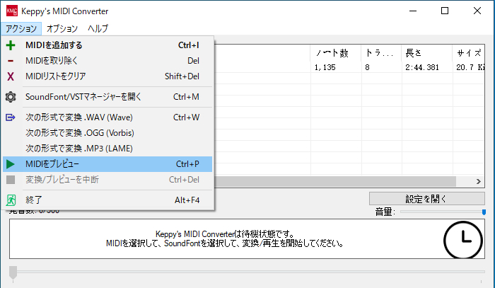Adjust the 音量 volume slider handle
Image resolution: width=495 pixels, height=288 pixels.
click(484, 212)
